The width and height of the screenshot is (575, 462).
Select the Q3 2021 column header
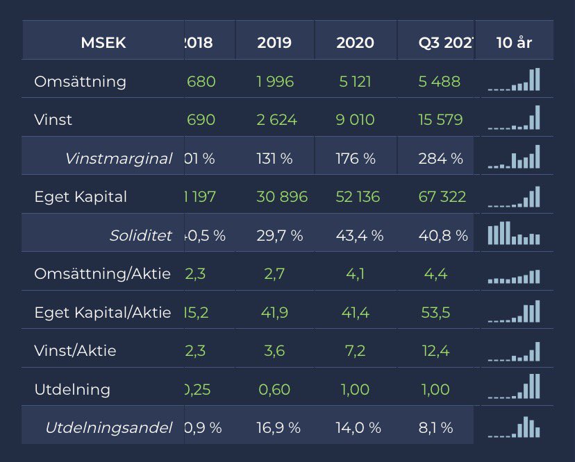coord(446,42)
